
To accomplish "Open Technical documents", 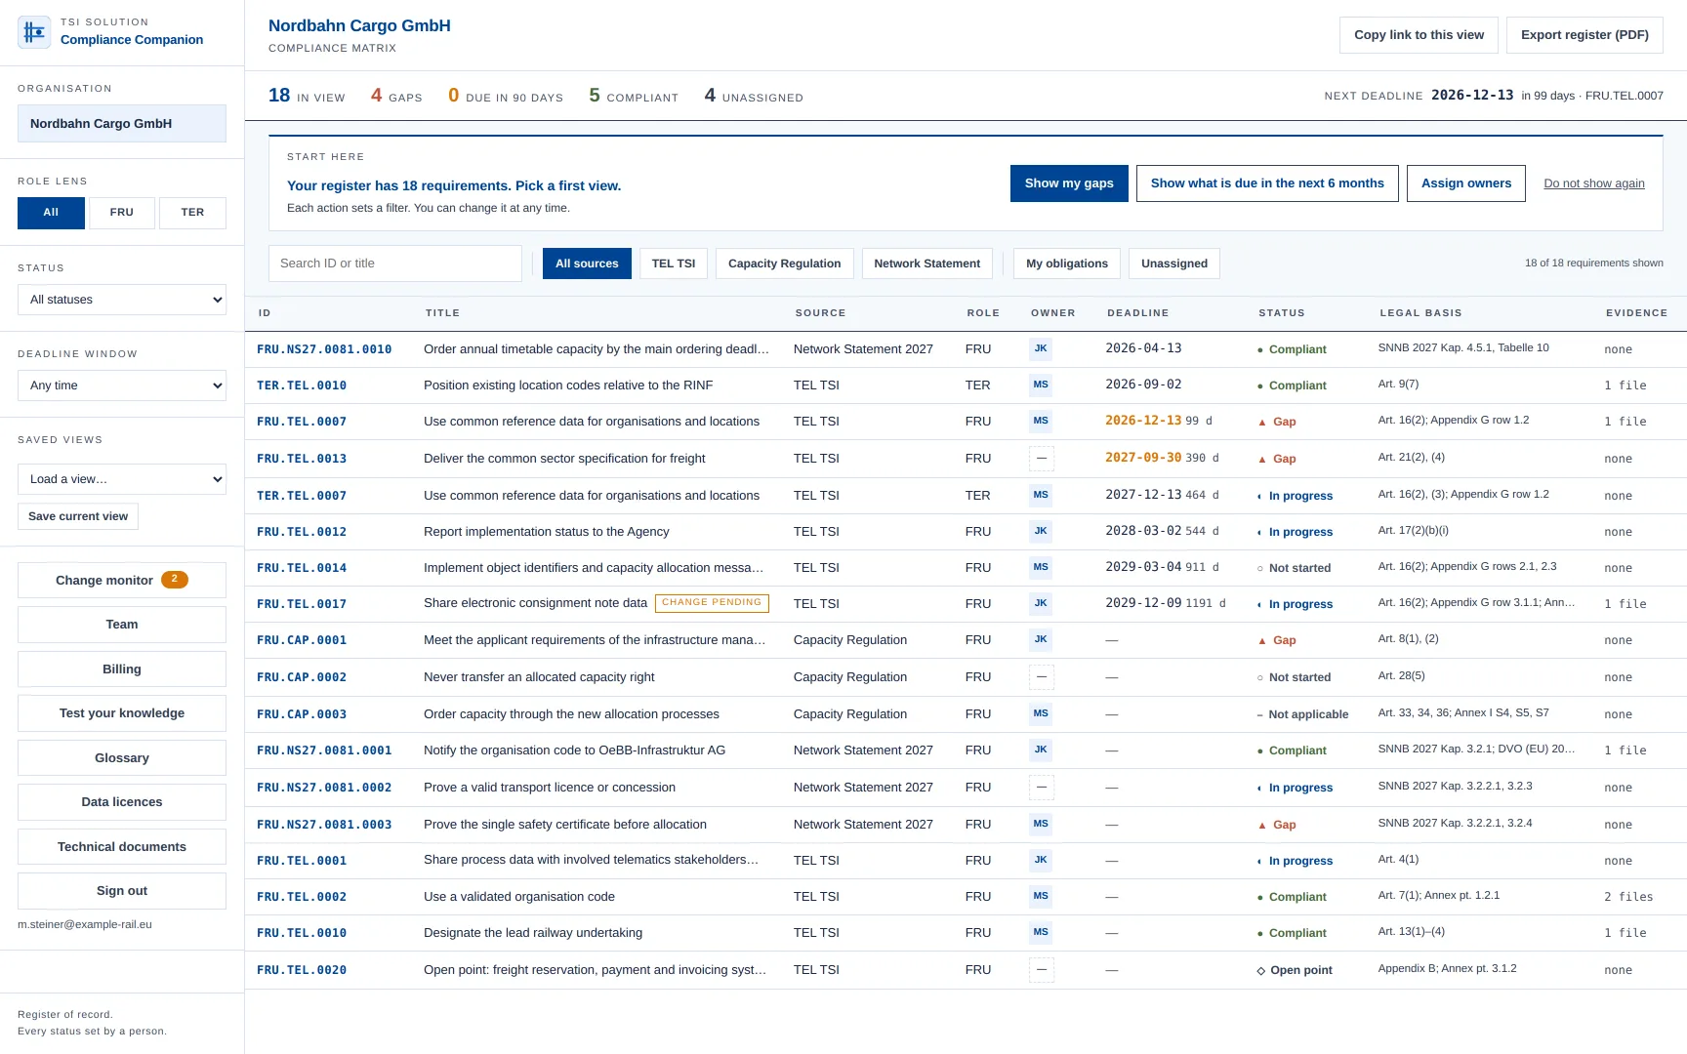I will (x=122, y=847).
